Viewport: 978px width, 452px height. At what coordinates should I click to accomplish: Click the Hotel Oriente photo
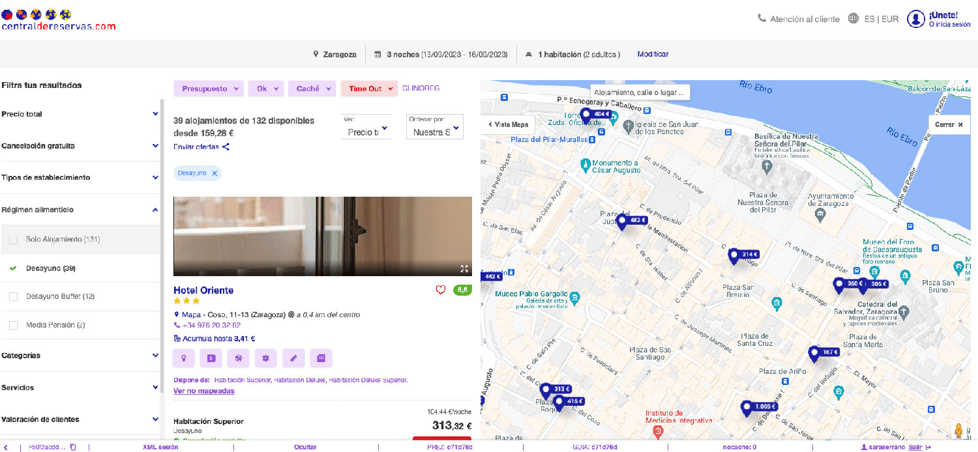tap(323, 236)
